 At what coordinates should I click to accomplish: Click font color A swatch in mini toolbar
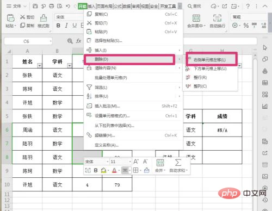click(x=114, y=170)
